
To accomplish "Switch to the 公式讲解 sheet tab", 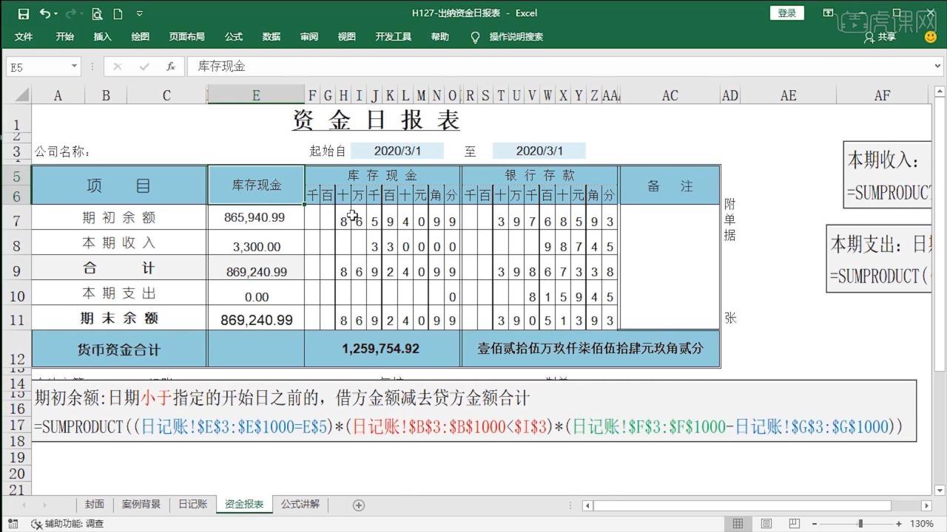I will (300, 504).
